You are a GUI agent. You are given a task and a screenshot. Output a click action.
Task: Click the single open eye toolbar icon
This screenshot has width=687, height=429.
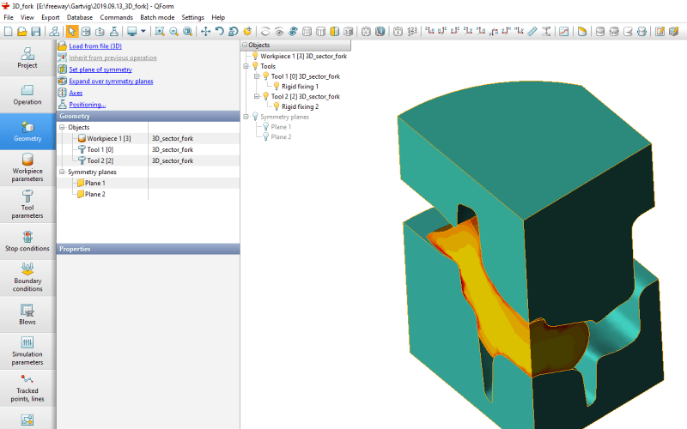coord(279,31)
